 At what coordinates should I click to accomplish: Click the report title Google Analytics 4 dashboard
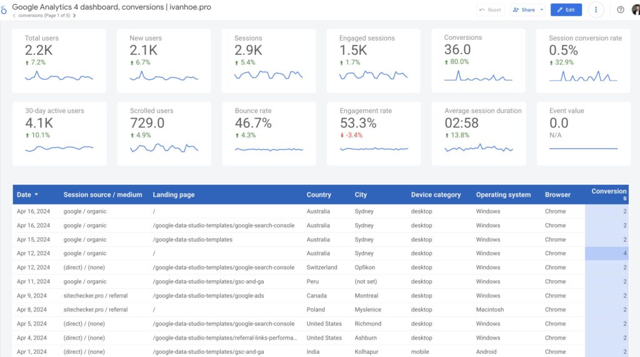pyautogui.click(x=111, y=7)
